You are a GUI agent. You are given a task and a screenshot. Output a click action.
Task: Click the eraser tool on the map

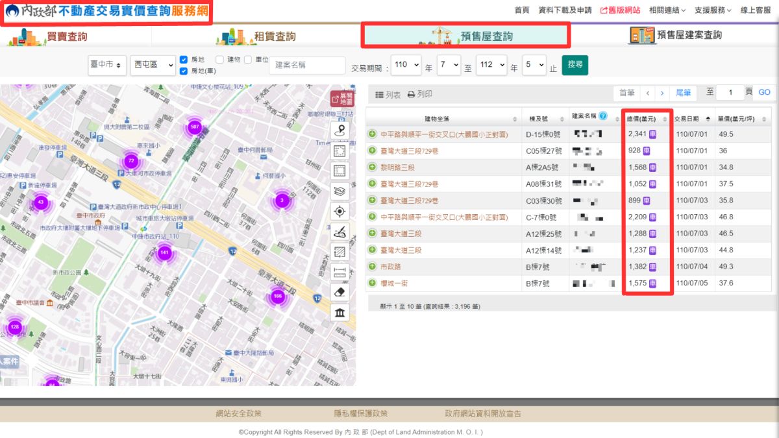340,291
